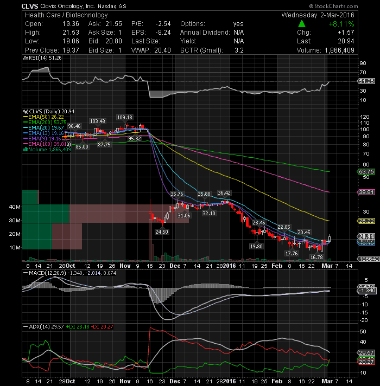Viewport: 380px width, 386px height.
Task: Click the 51.26 RSI axis marker
Action: click(366, 81)
